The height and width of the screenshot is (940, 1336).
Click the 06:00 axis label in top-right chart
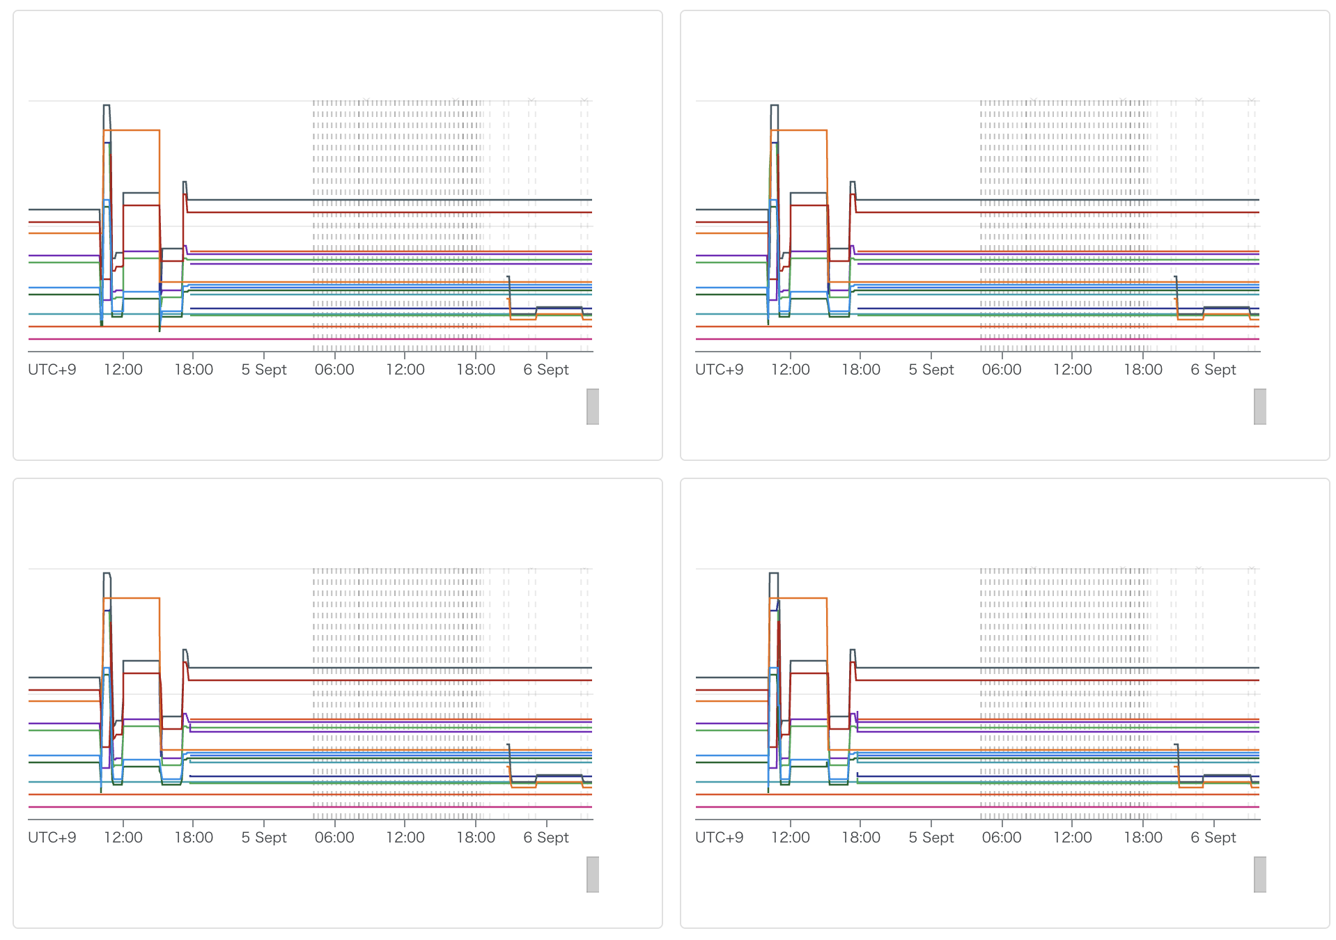1002,370
